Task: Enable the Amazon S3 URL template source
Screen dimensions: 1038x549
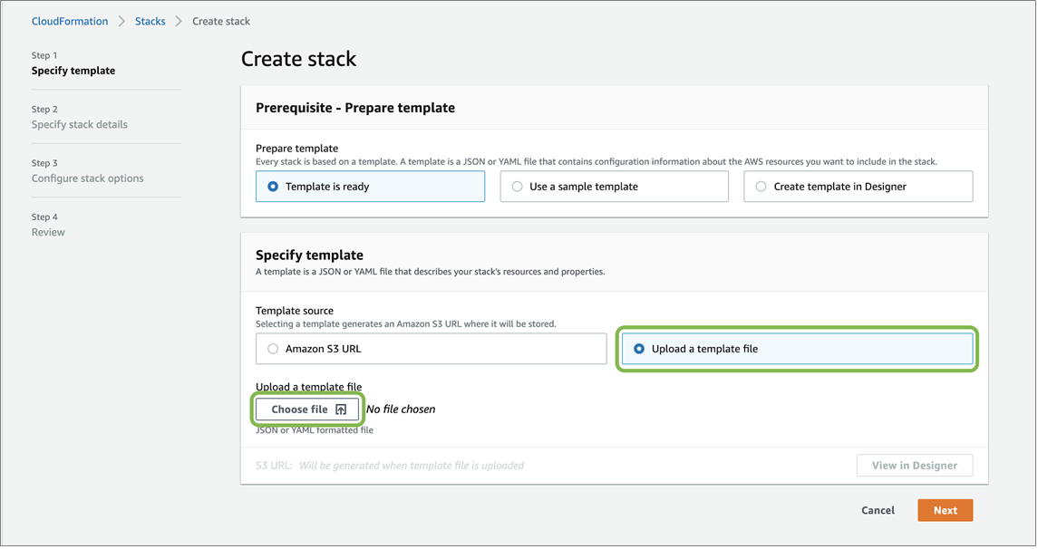Action: tap(272, 349)
